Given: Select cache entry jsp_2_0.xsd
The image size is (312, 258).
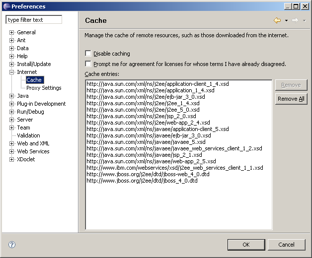Looking at the screenshot, I should [141, 116].
